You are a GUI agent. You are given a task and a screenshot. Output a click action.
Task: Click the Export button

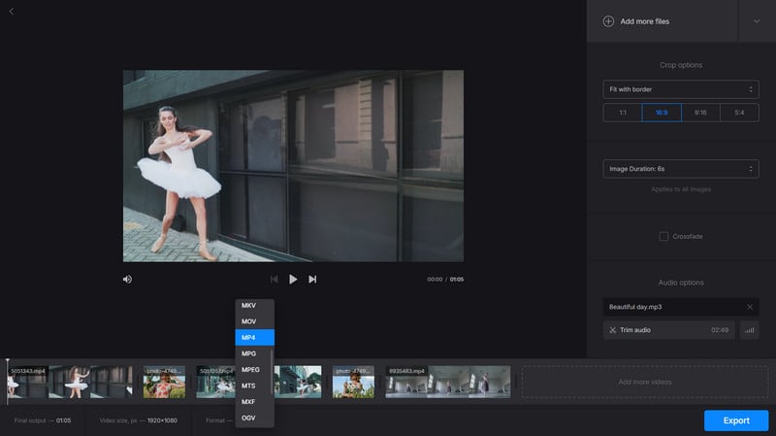coord(736,420)
